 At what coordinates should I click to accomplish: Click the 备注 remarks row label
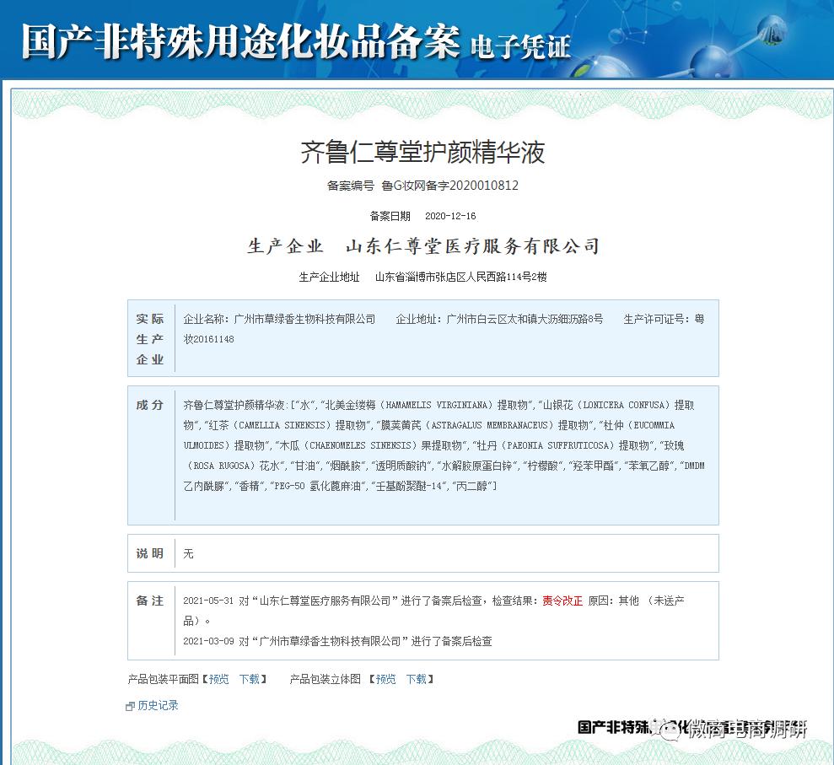pos(149,599)
